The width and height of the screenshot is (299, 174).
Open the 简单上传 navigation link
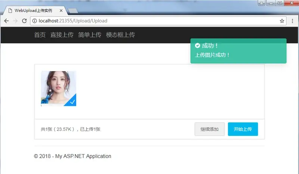pyautogui.click(x=90, y=35)
